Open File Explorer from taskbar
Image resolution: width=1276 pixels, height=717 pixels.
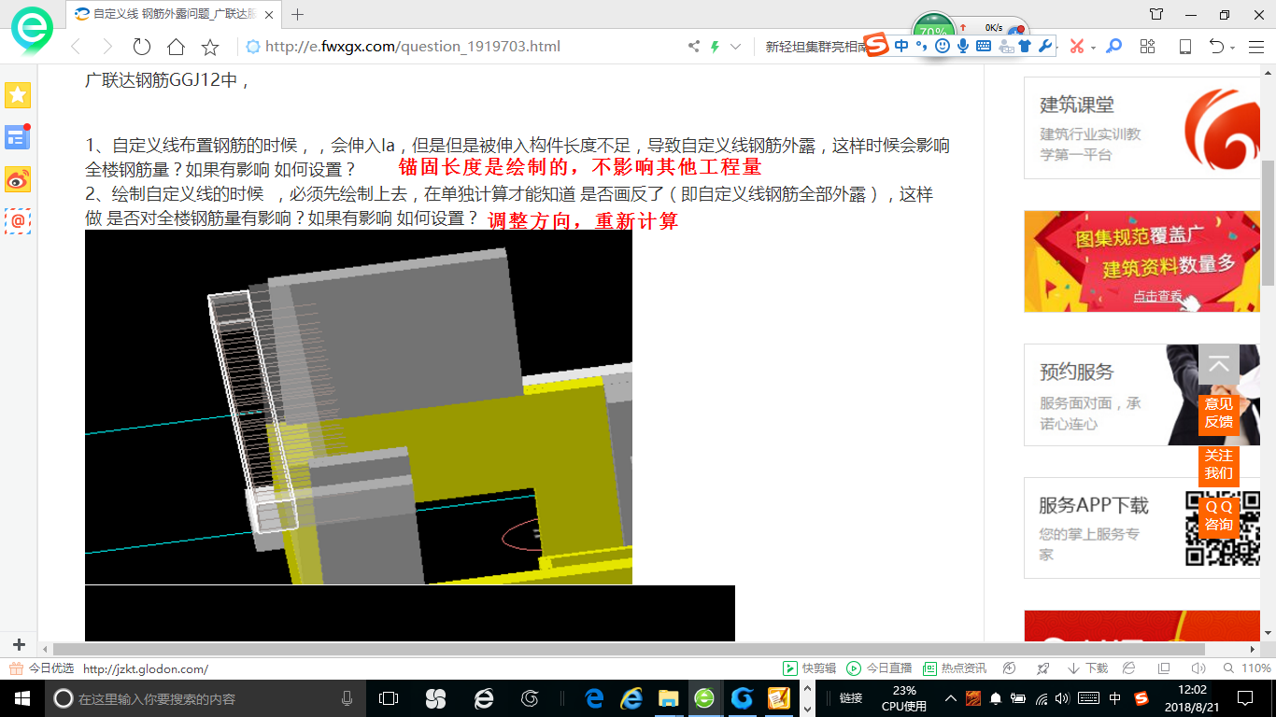pyautogui.click(x=668, y=698)
